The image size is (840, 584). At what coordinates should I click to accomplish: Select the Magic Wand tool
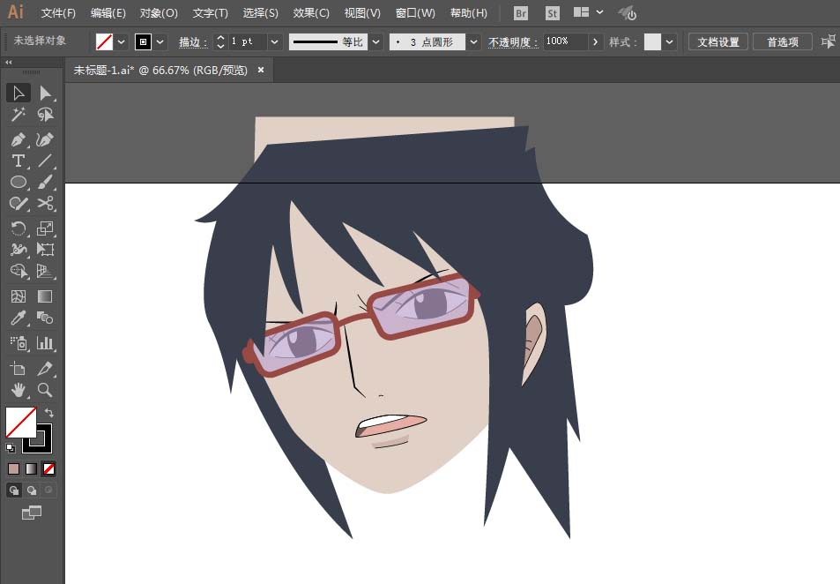coord(19,114)
